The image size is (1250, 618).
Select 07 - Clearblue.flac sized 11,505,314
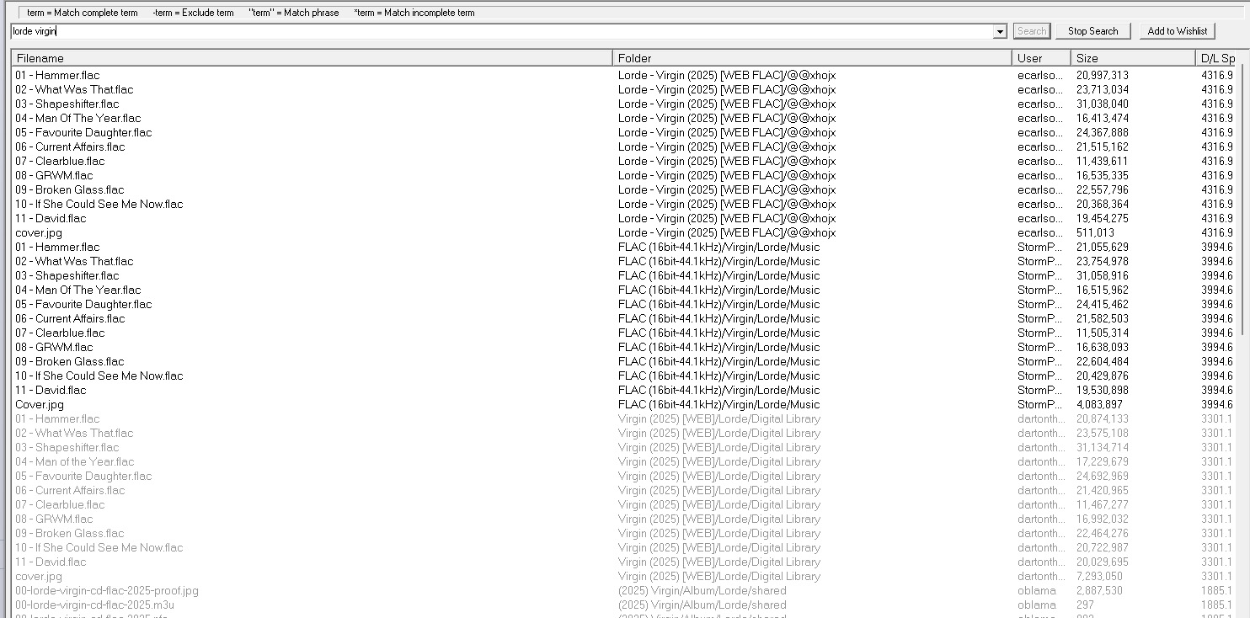[60, 333]
